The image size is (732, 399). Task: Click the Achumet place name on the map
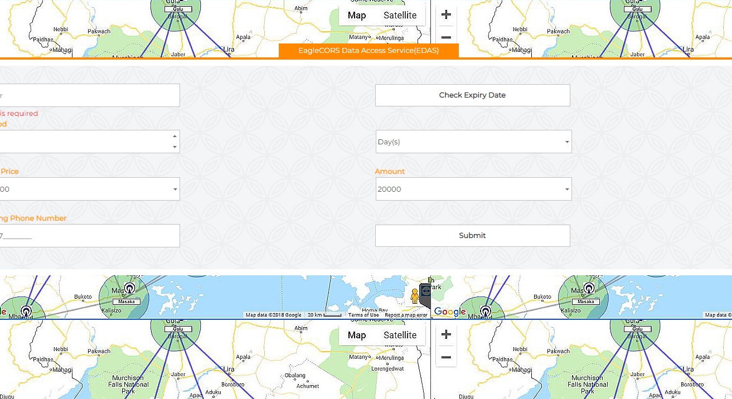coord(308,386)
